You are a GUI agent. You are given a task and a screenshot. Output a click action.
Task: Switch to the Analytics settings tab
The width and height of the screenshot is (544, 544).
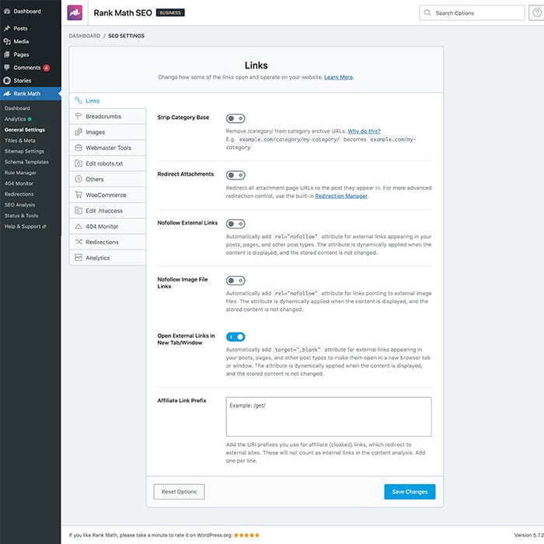107,258
